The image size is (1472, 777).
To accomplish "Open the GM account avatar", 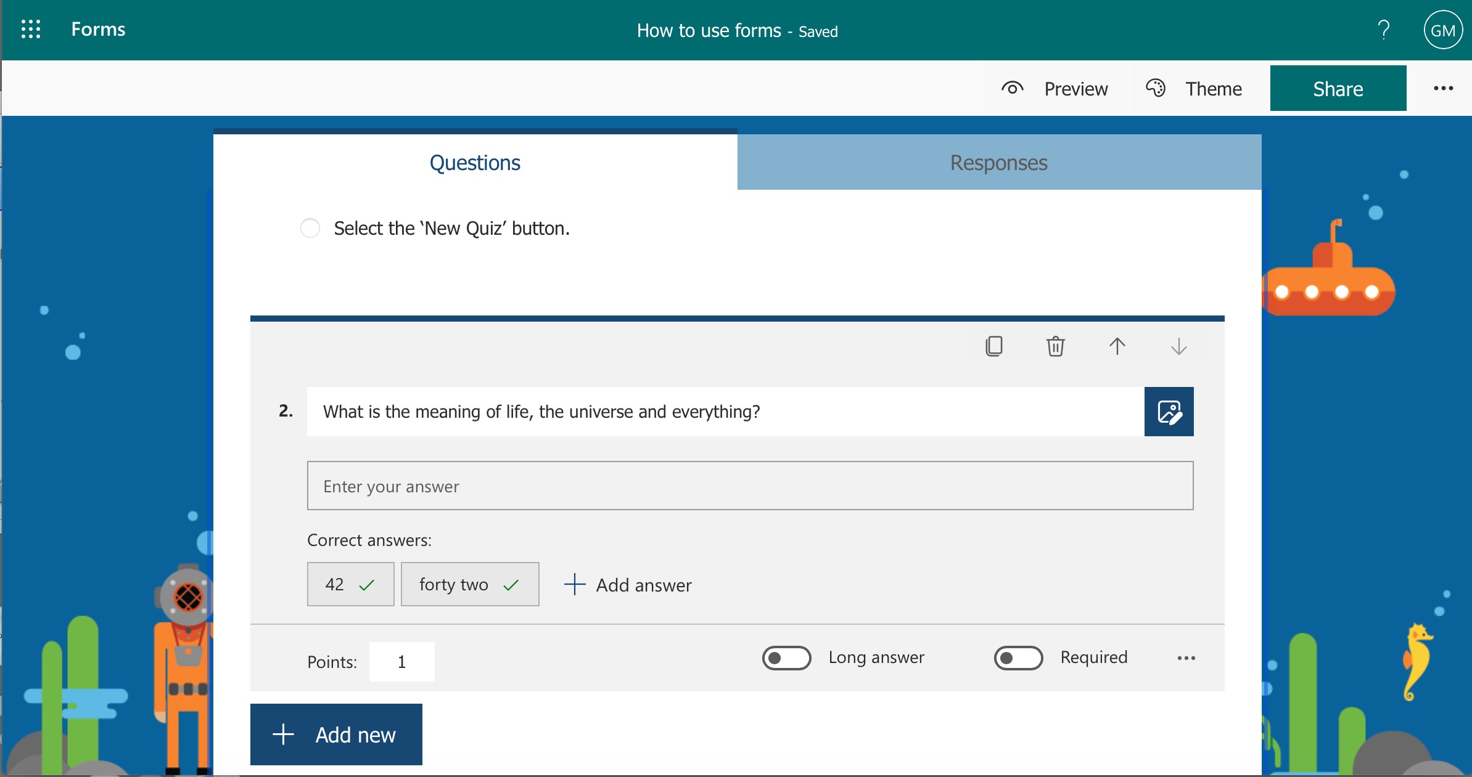I will (x=1442, y=31).
